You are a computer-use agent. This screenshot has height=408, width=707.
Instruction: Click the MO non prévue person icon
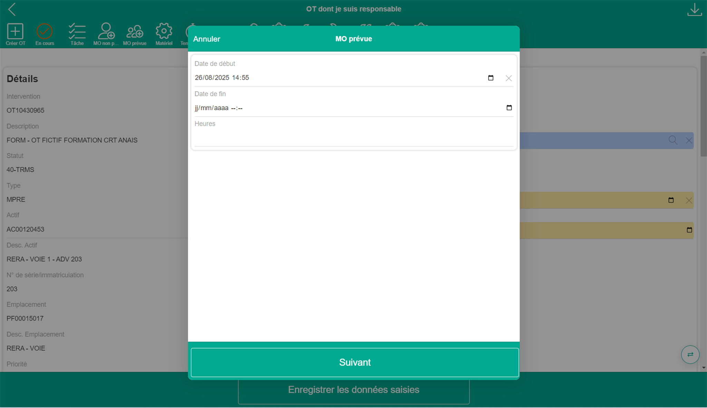tap(106, 31)
